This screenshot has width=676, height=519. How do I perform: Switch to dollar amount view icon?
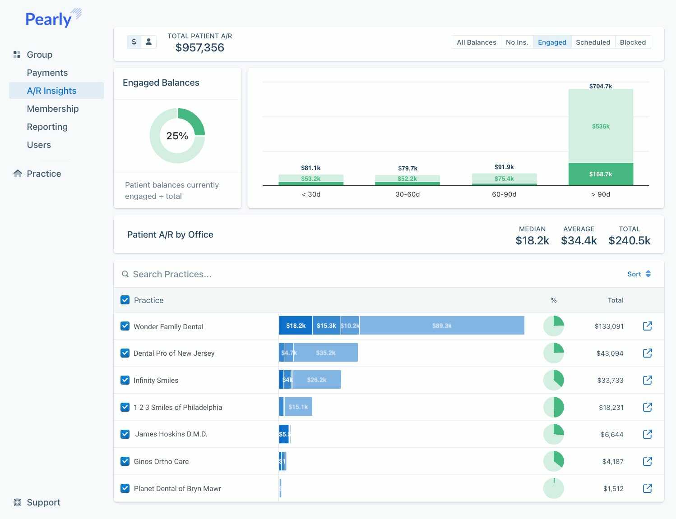click(x=134, y=42)
